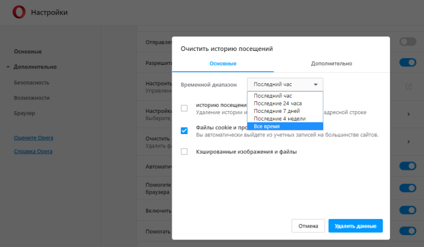
Task: Toggle the Разрешить switch
Action: 408,63
